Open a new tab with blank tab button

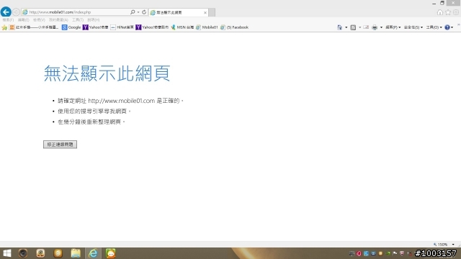212,12
